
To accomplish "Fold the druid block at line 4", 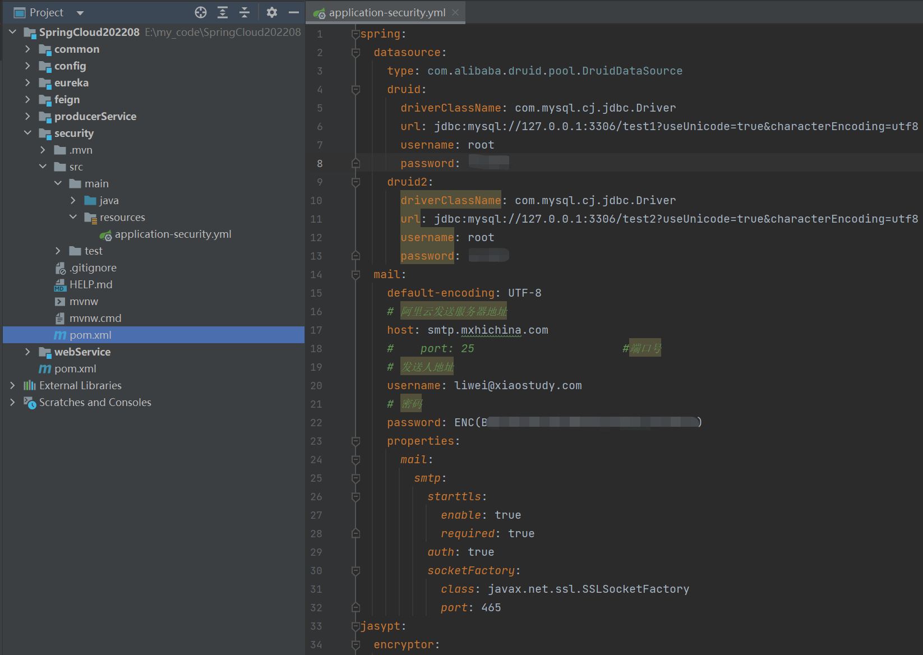I will [x=355, y=89].
